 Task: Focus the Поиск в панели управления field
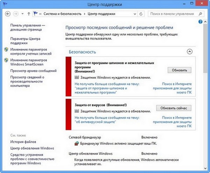176,14
